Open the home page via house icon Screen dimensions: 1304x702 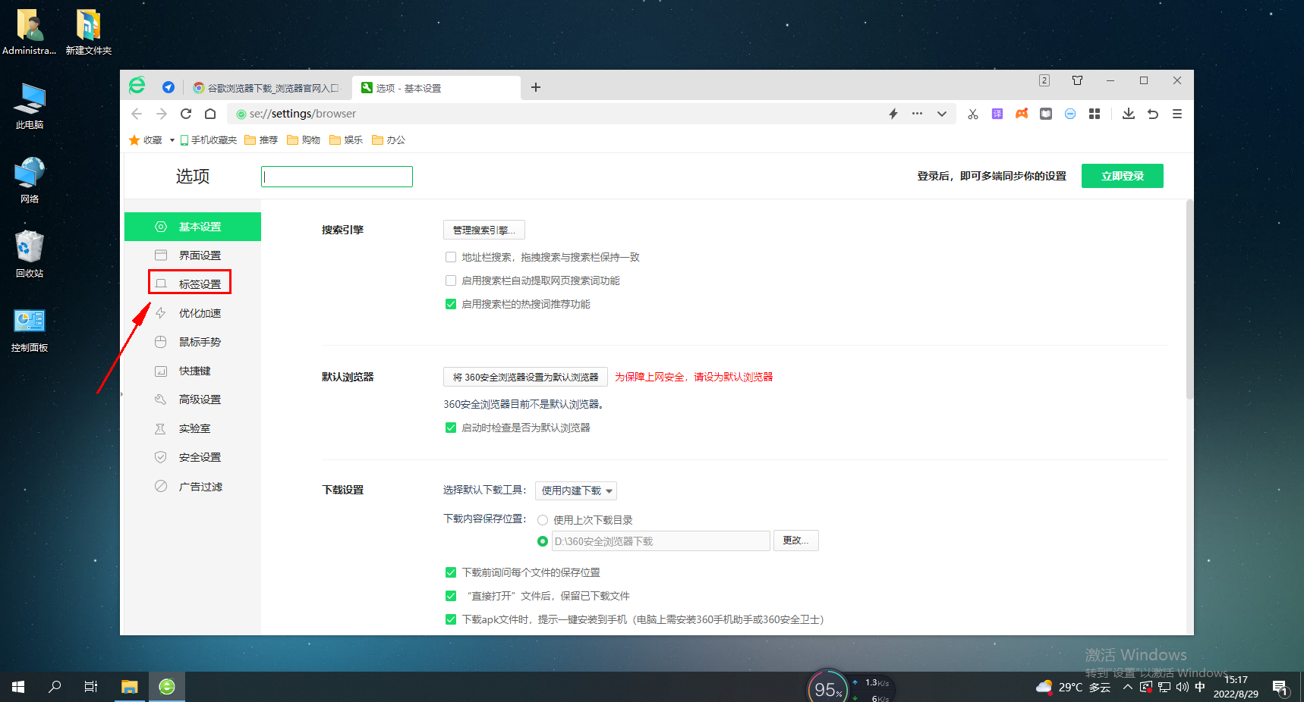pyautogui.click(x=210, y=114)
